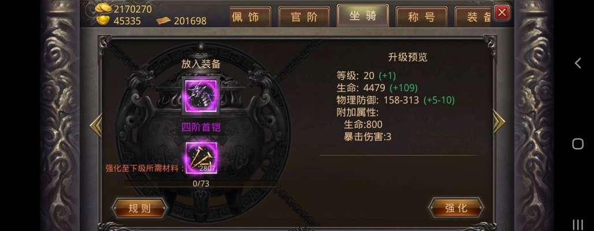Tap the Android recent apps button

[578, 224]
